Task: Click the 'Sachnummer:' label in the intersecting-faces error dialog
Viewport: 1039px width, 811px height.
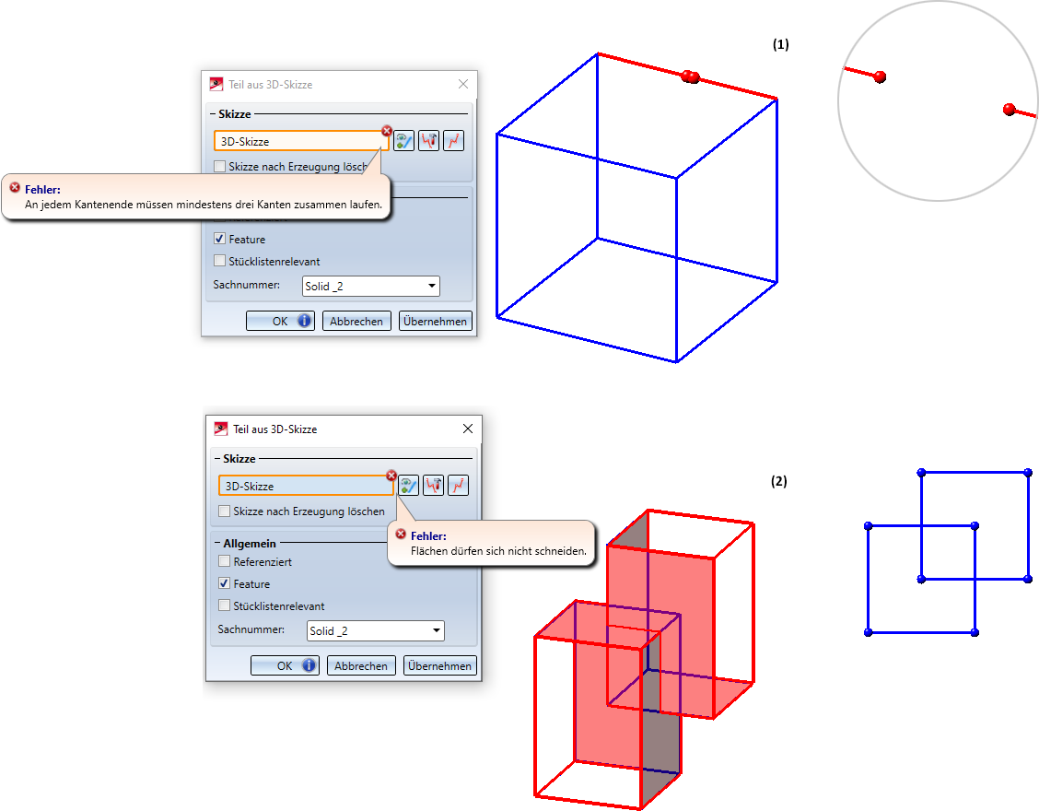Action: coord(251,629)
